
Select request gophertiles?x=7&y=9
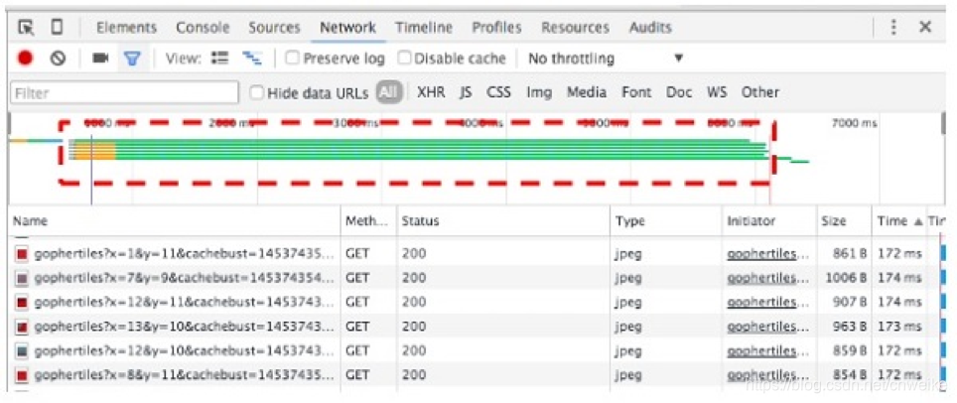click(185, 278)
